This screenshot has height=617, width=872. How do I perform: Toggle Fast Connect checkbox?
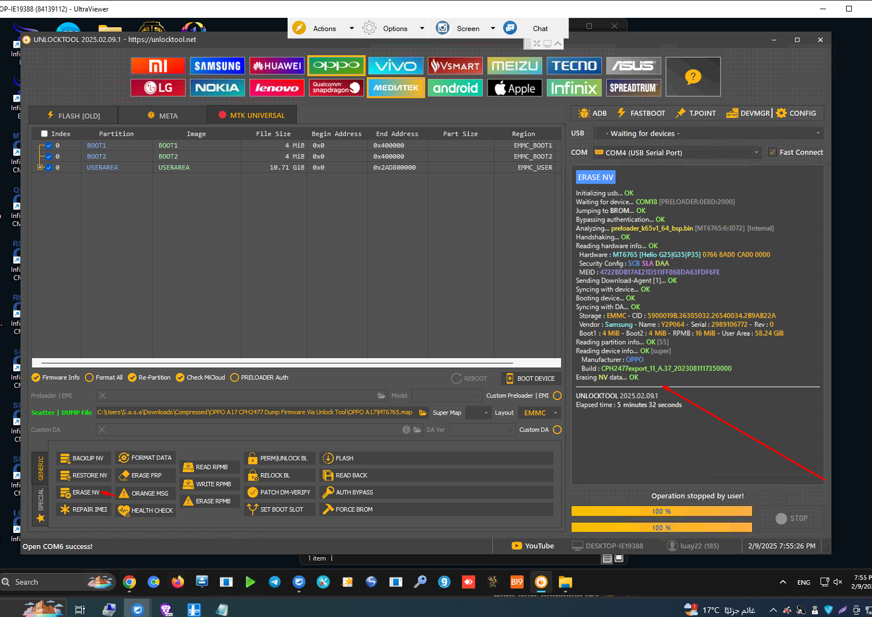pyautogui.click(x=773, y=153)
